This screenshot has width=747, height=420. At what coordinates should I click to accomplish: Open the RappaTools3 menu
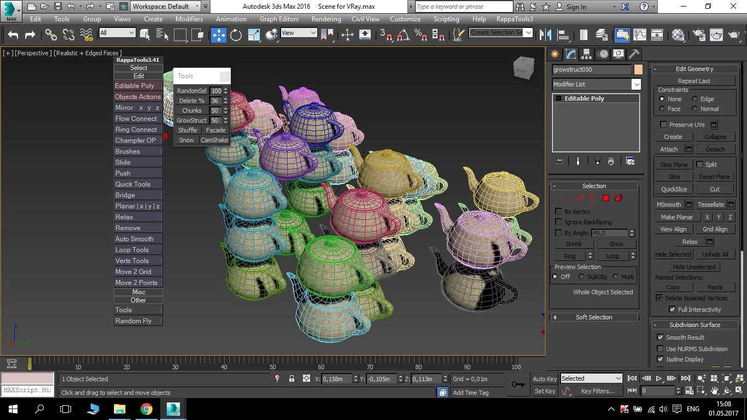(514, 19)
